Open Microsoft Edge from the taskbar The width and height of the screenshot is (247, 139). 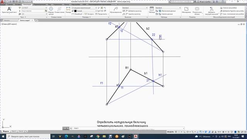coord(66,136)
